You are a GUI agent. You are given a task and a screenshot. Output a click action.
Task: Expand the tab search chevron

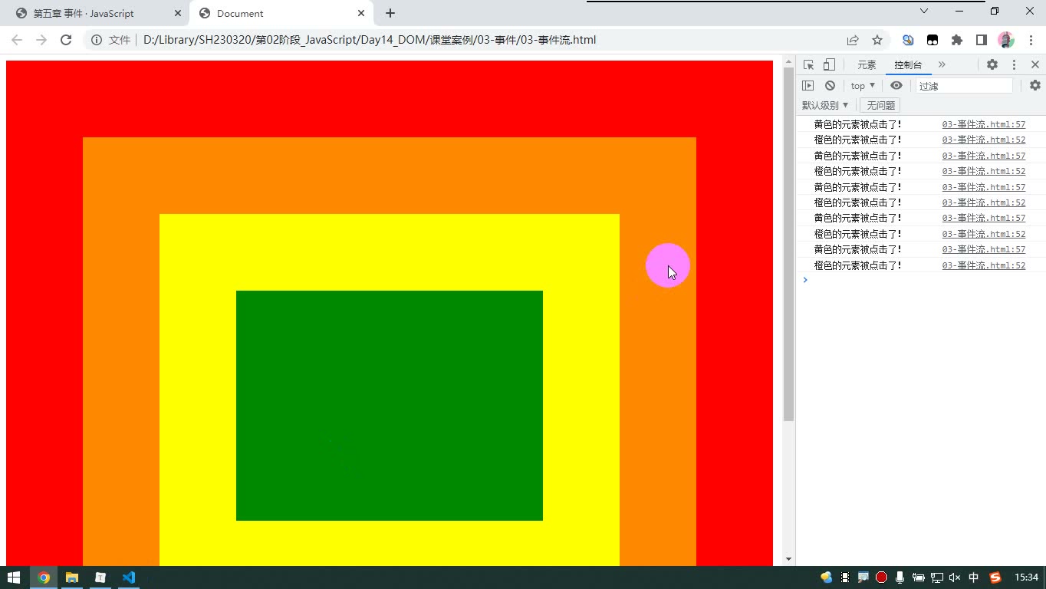click(x=924, y=11)
